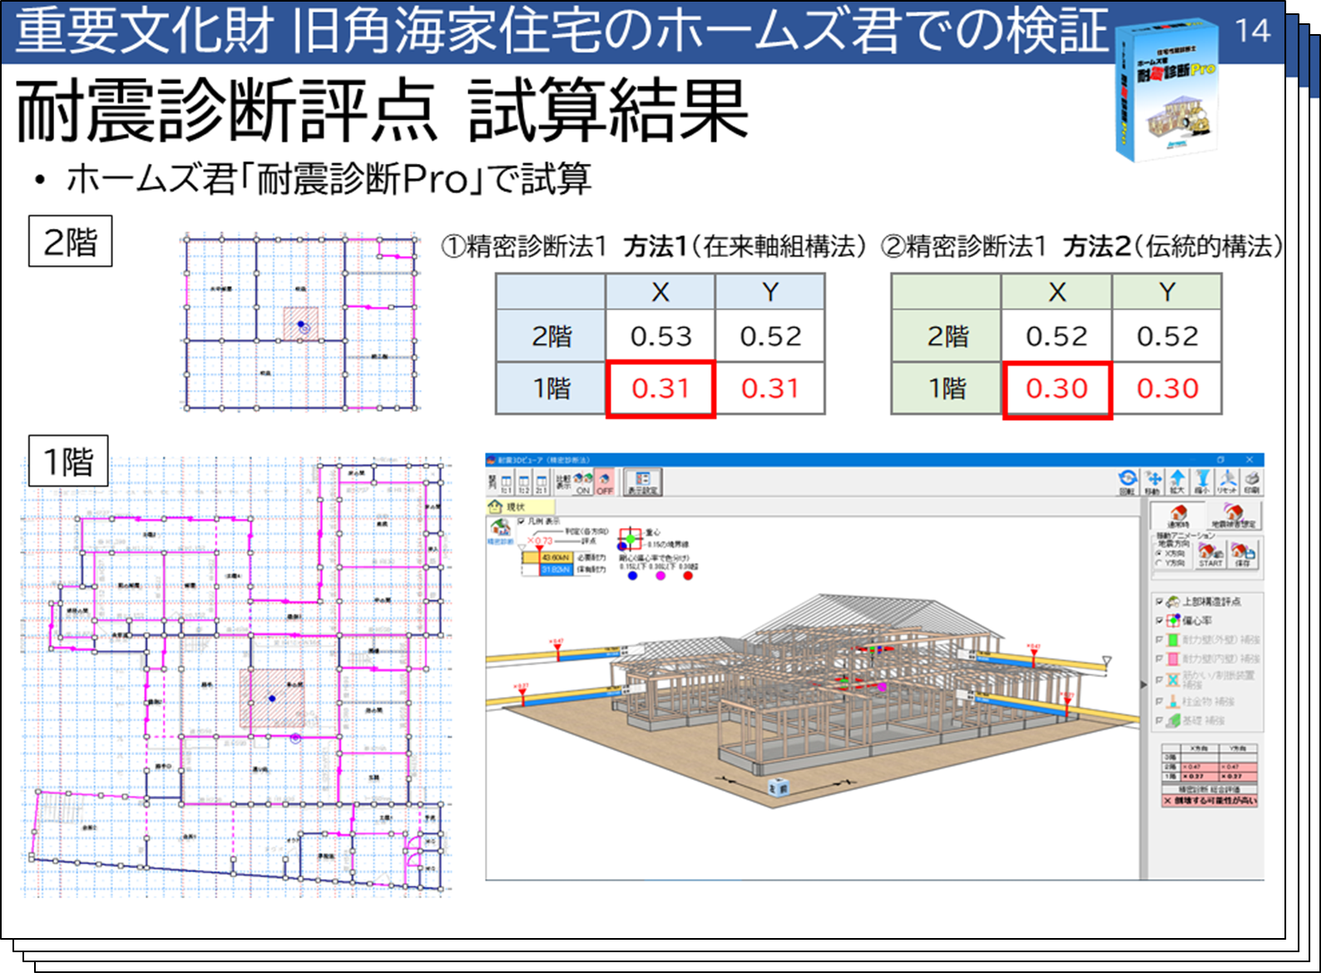Click the red legend dot swatch
Viewport: 1321px width, 973px height.
point(688,575)
